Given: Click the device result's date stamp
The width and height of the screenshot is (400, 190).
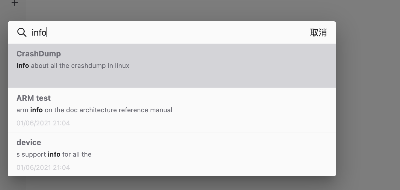Looking at the screenshot, I should (43, 168).
